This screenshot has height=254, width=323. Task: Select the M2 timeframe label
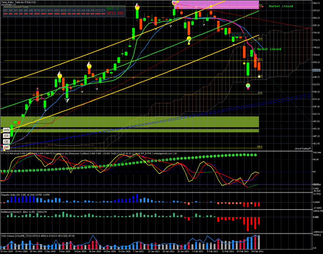(x=11, y=11)
